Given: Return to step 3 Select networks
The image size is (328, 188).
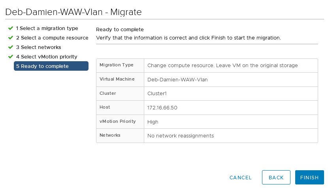Looking at the screenshot, I should pyautogui.click(x=38, y=47).
